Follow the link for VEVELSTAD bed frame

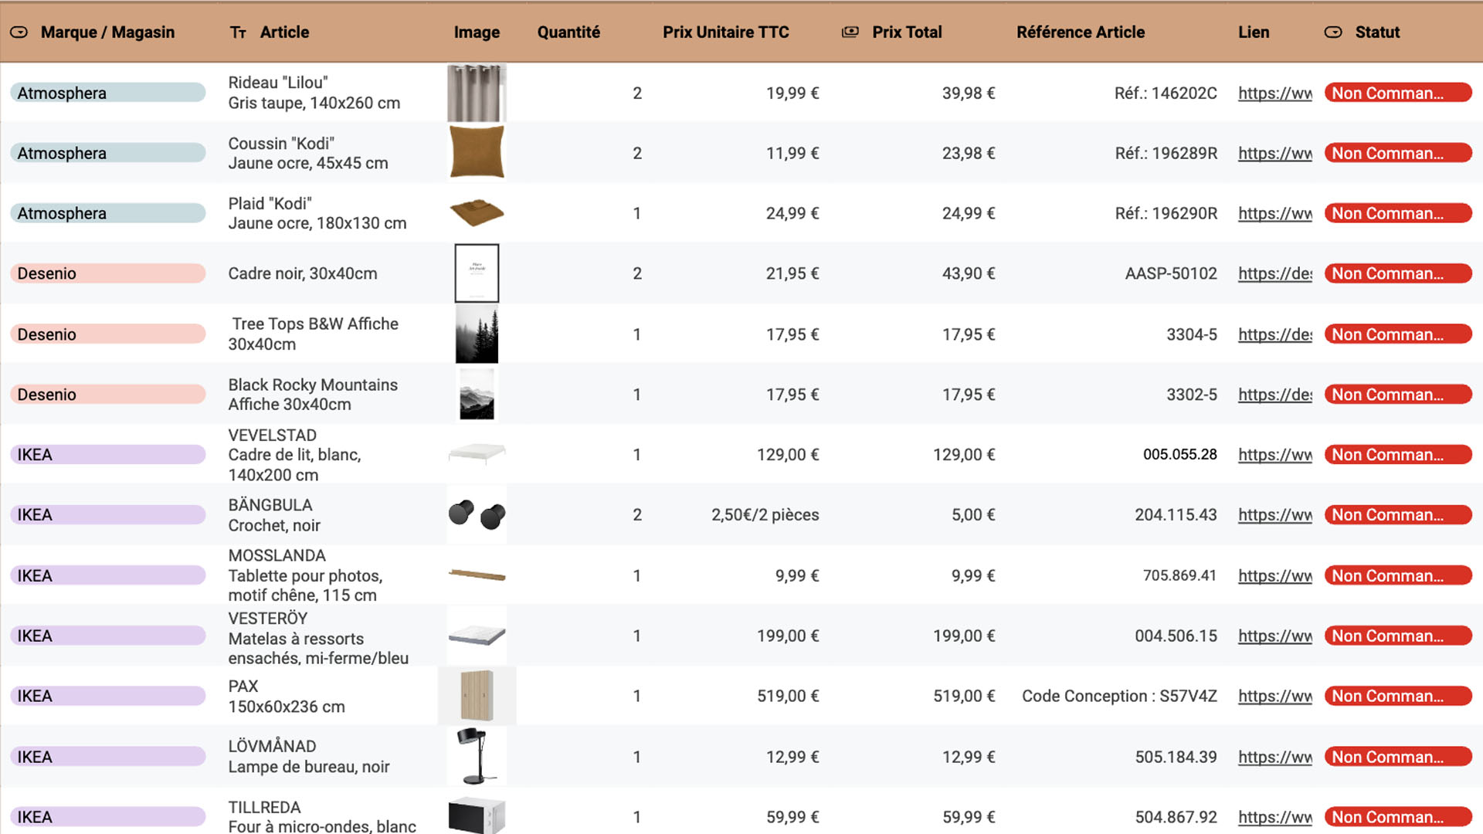pyautogui.click(x=1275, y=455)
